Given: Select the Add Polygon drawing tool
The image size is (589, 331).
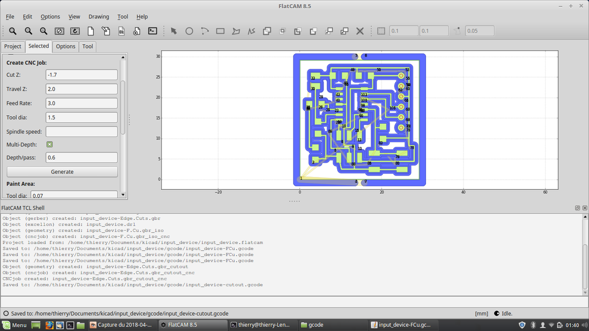Looking at the screenshot, I should [236, 31].
